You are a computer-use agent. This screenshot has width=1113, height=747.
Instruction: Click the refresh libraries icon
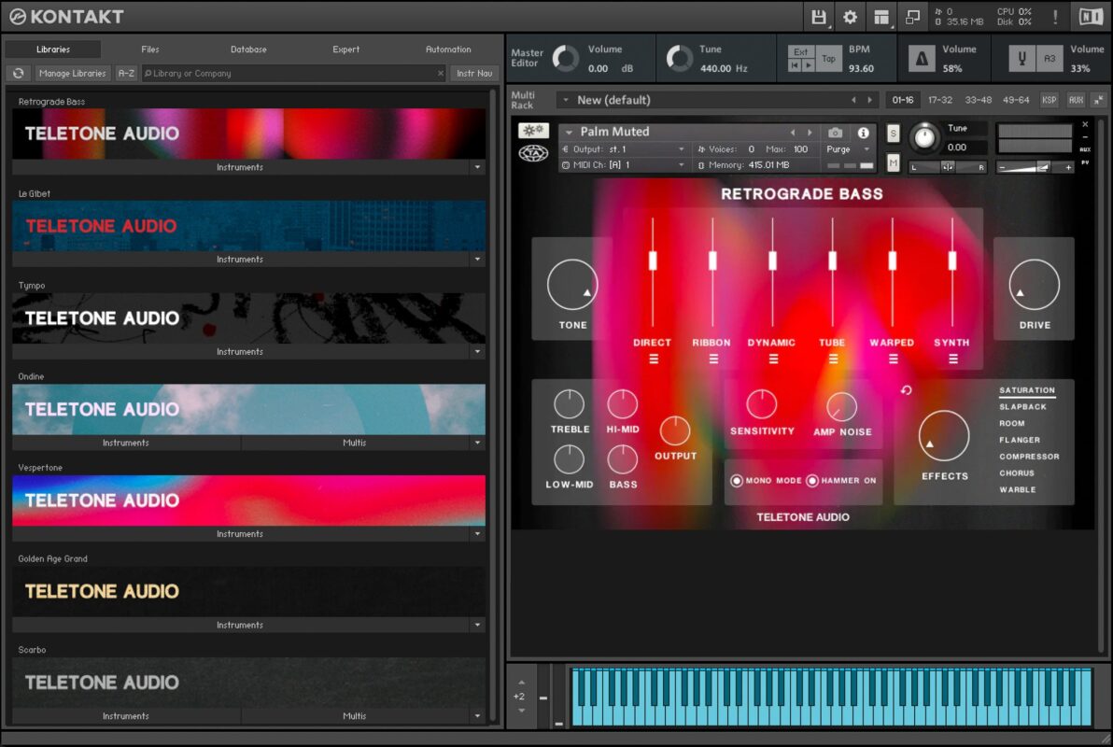click(18, 73)
